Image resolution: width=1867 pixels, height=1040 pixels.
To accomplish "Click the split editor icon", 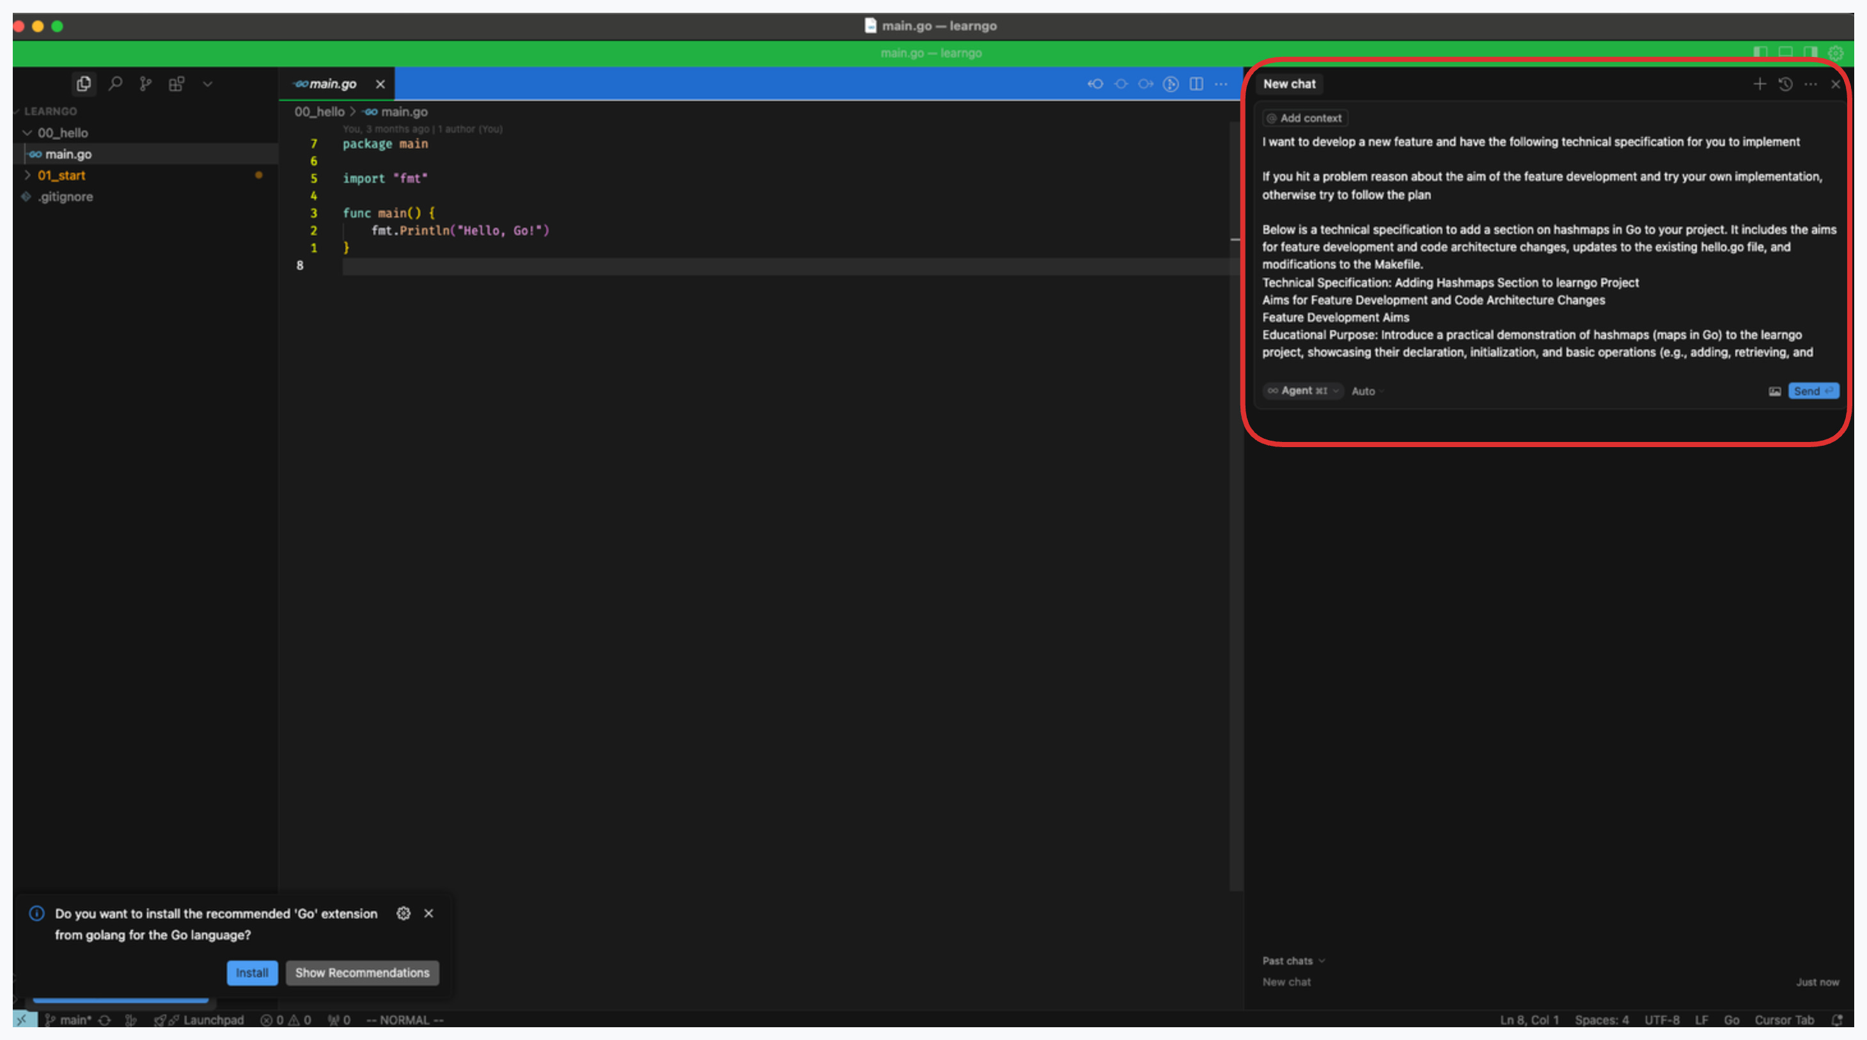I will (1196, 84).
